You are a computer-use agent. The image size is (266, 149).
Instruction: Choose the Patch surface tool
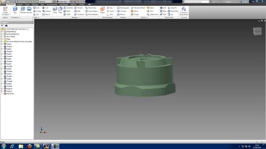pyautogui.click(x=150, y=8)
